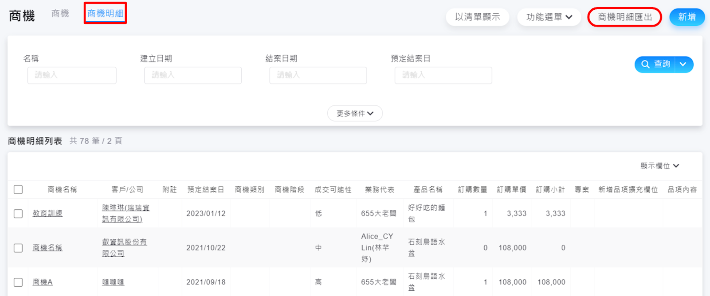The width and height of the screenshot is (710, 296).
Task: Select the 商機明細 tab
Action: point(105,14)
